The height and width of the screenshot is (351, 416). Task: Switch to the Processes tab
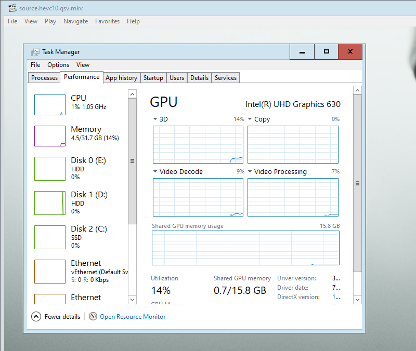44,78
